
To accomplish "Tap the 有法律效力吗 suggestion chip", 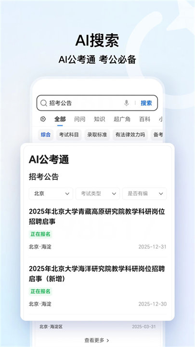I will tap(130, 134).
